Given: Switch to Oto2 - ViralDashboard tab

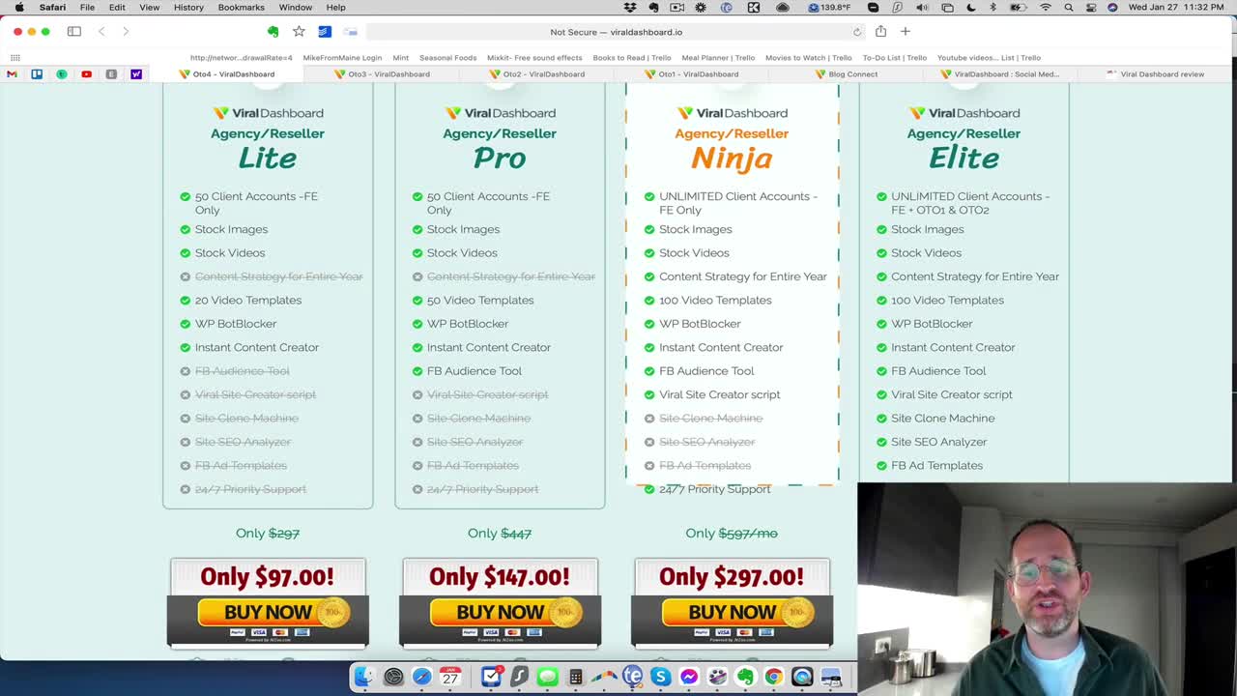Looking at the screenshot, I should tap(537, 73).
